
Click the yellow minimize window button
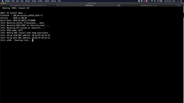(3, 3)
